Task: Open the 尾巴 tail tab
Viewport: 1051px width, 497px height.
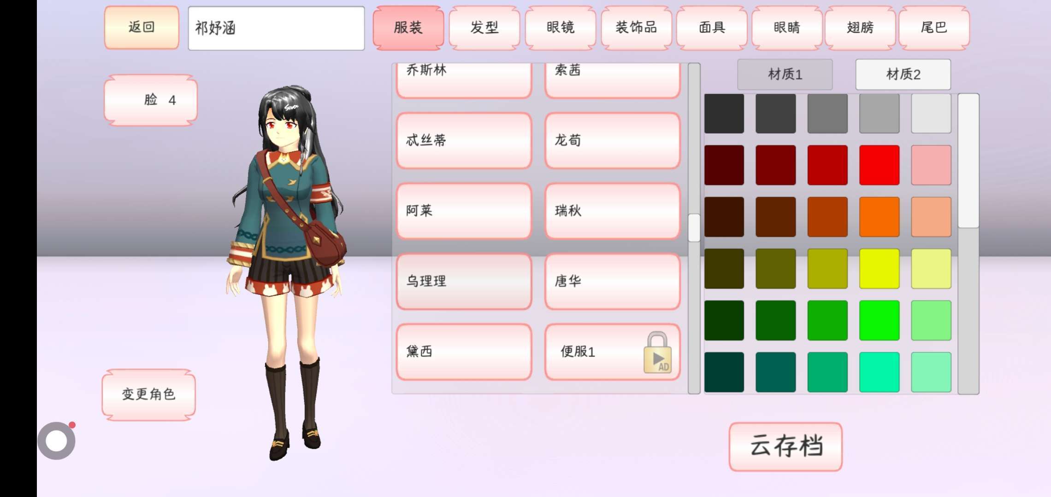Action: [934, 28]
